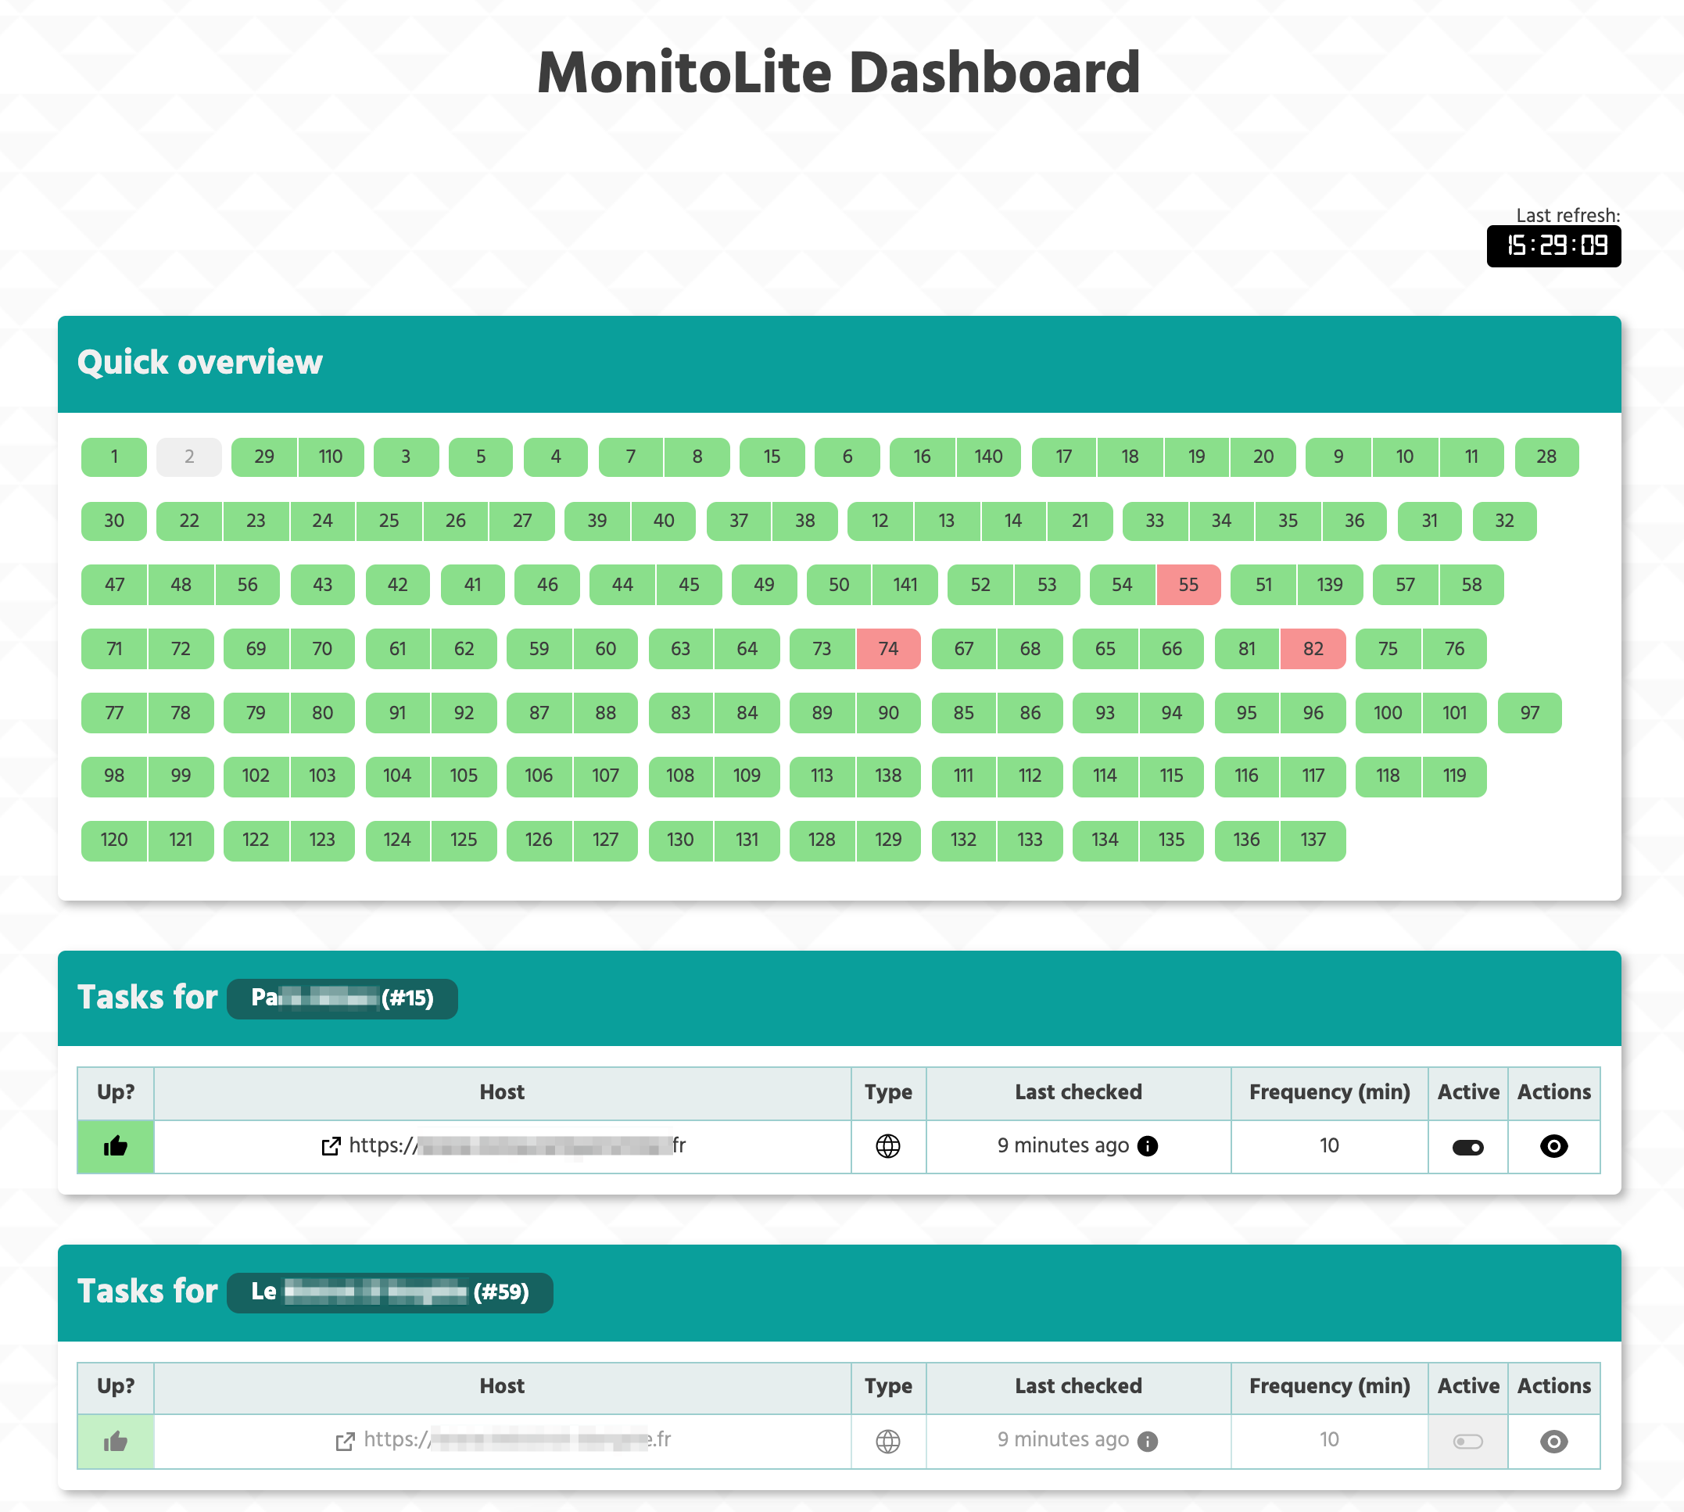Click the (#59) contact name badge
The image size is (1684, 1512).
pyautogui.click(x=389, y=1292)
